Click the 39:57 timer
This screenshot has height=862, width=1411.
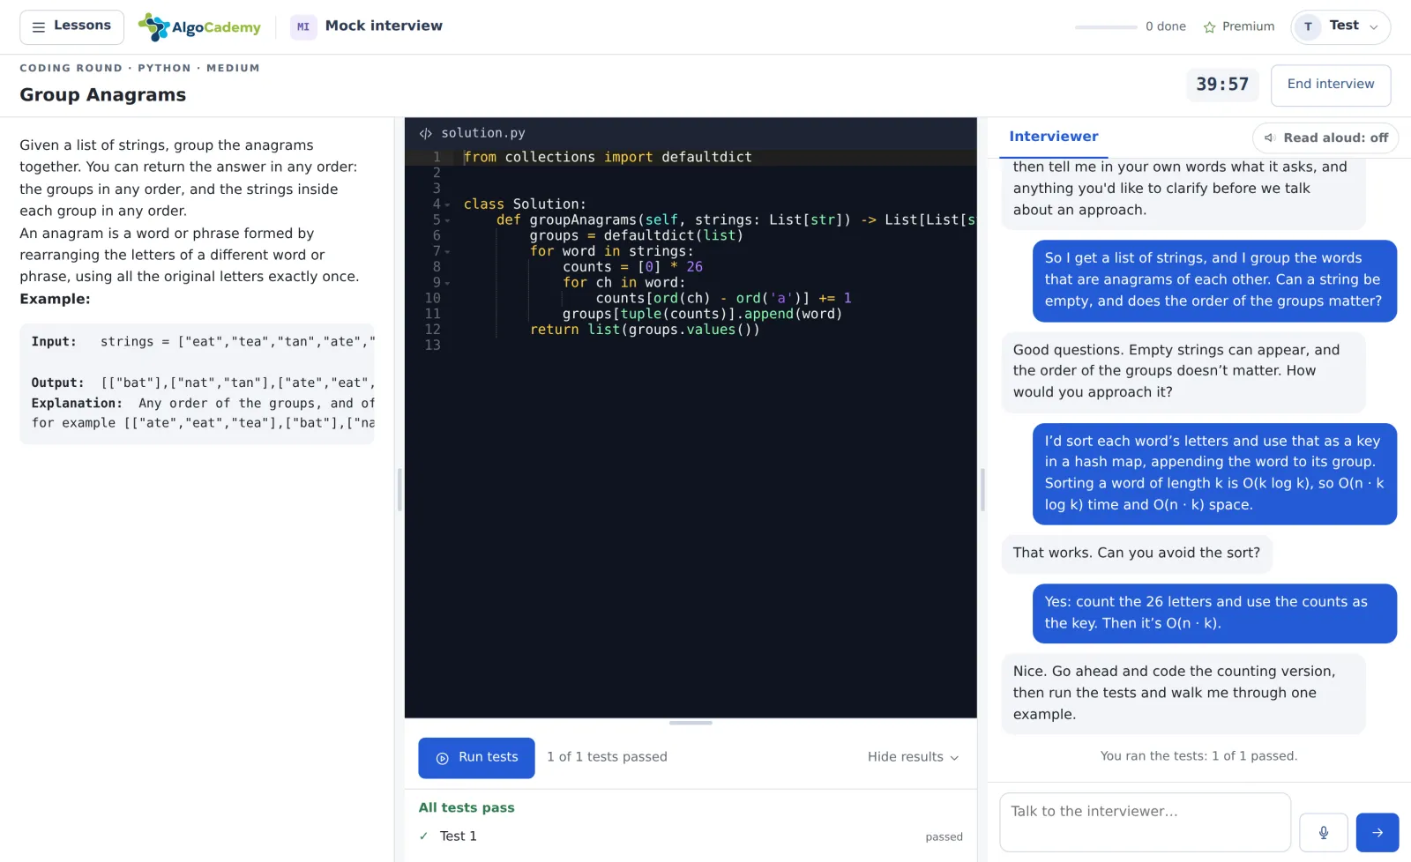pos(1222,85)
